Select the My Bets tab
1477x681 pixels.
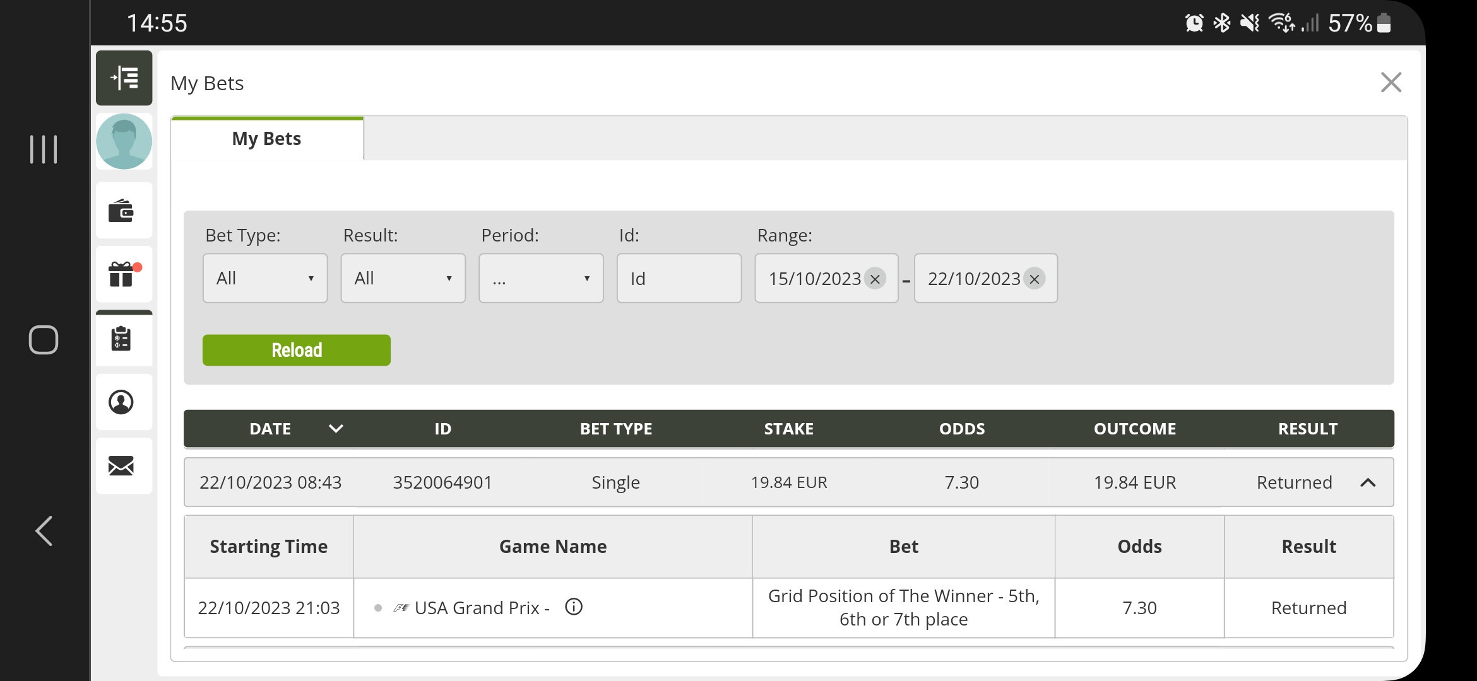click(x=267, y=139)
